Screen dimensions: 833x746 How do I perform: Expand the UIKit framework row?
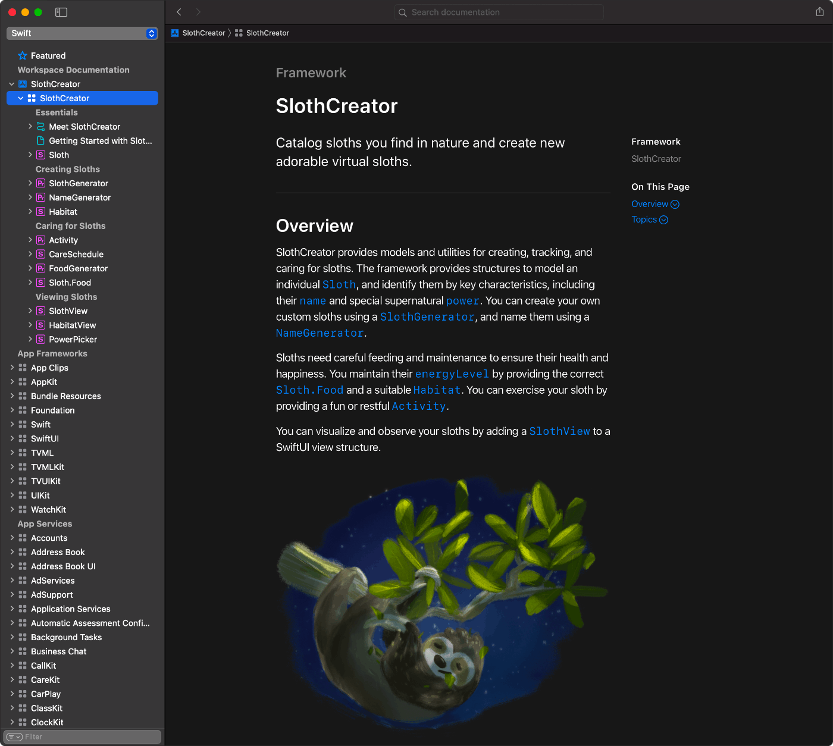pyautogui.click(x=12, y=495)
